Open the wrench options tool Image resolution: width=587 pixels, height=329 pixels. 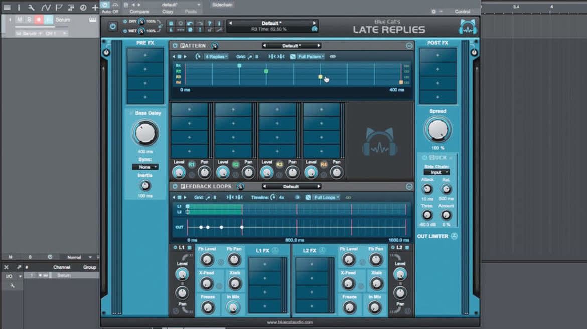point(32,7)
